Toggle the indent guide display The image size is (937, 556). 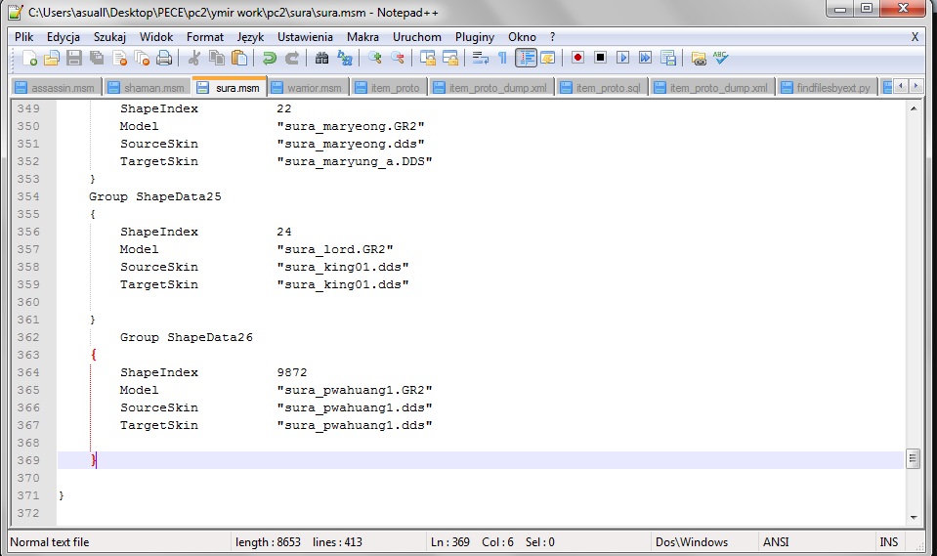coord(526,58)
